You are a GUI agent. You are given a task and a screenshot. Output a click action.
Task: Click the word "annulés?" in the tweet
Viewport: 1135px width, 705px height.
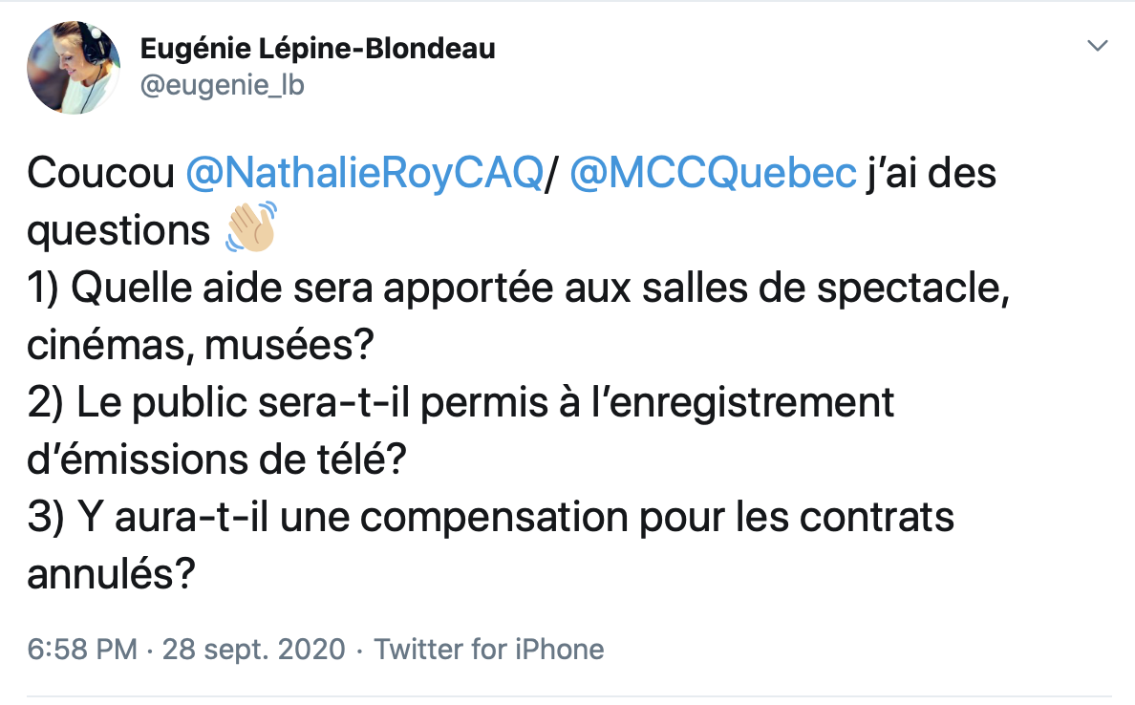(x=112, y=575)
